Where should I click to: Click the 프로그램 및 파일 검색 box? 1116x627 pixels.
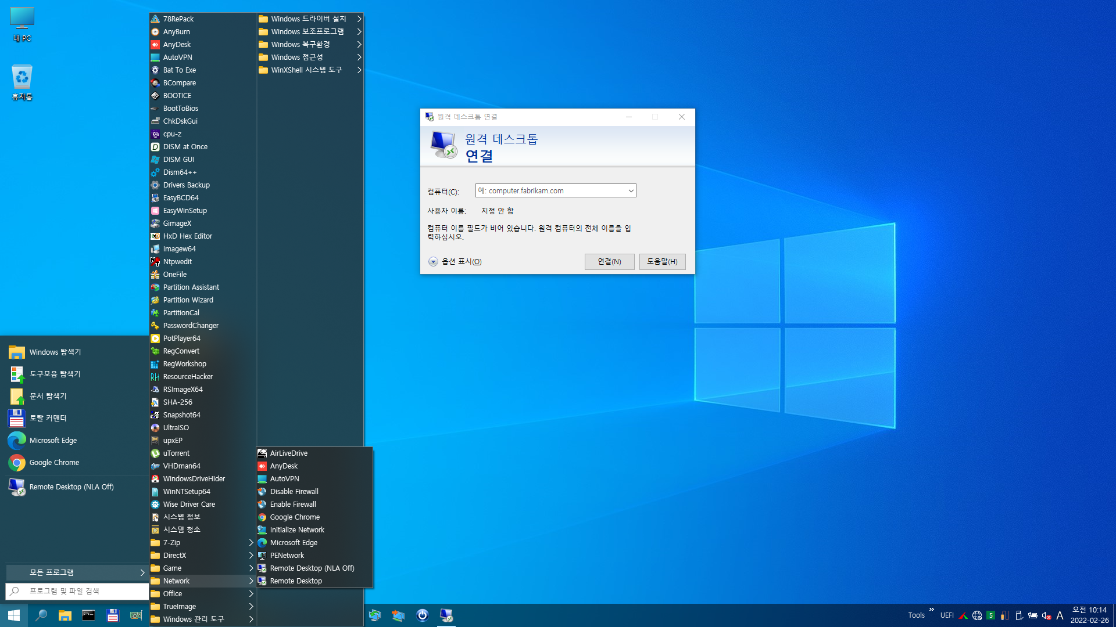[x=77, y=591]
